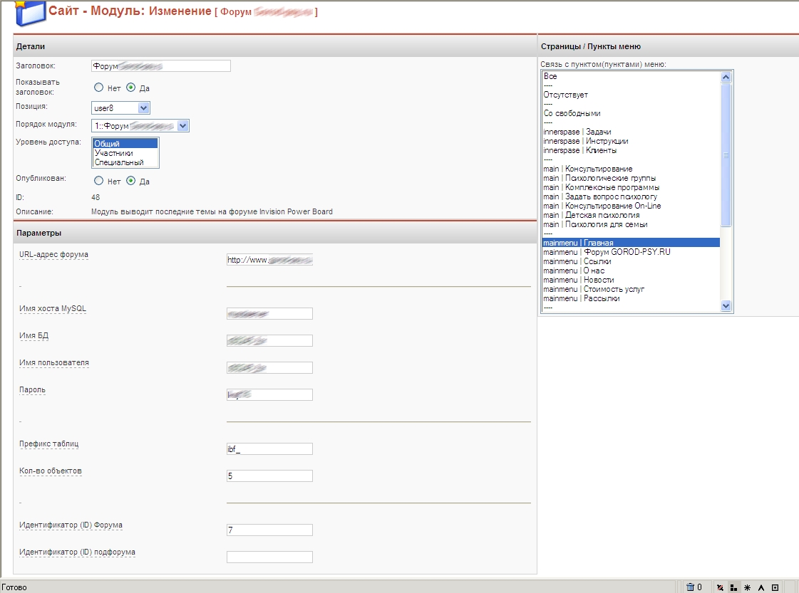Click the boxed dot icon in status bar
The image size is (799, 593).
tap(775, 587)
